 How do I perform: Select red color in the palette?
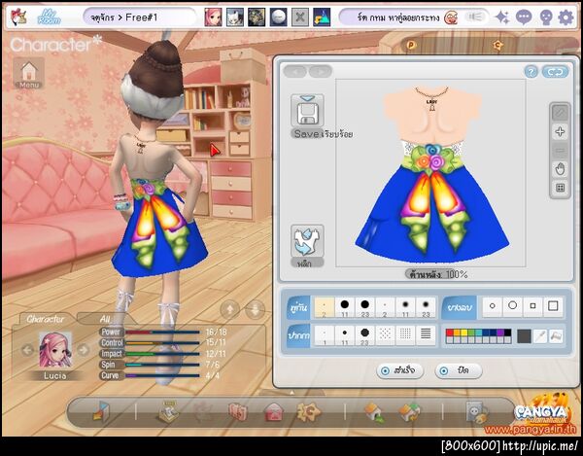[x=450, y=333]
